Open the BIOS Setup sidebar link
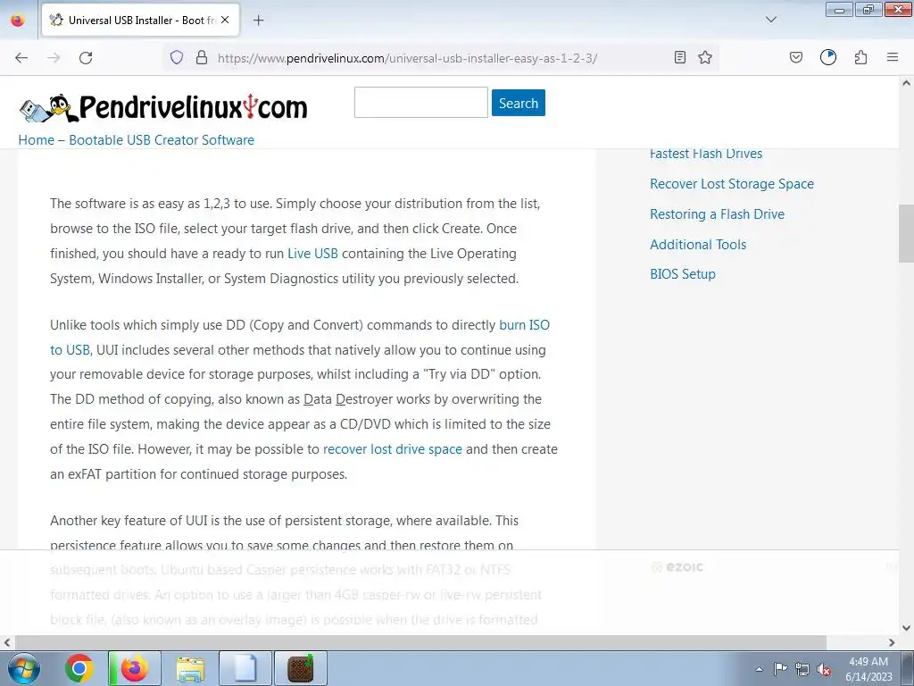 683,273
